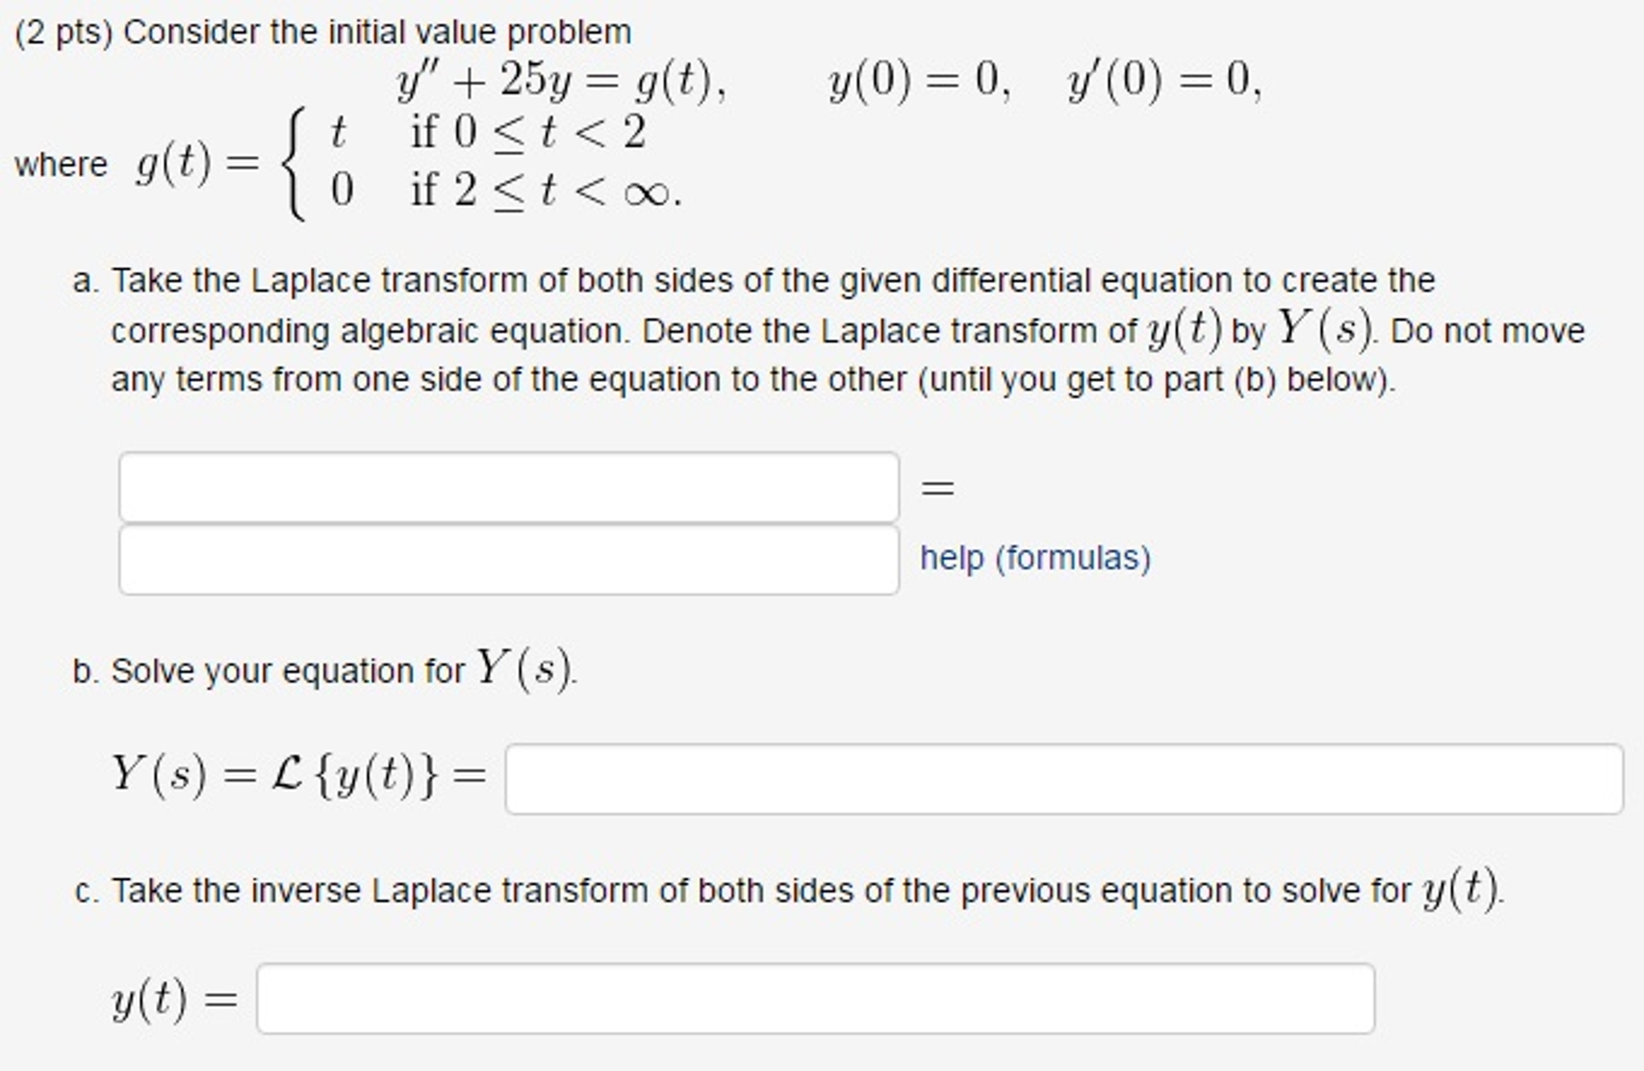Select the initial condition y(0) = 0
The image size is (1644, 1071).
916,79
